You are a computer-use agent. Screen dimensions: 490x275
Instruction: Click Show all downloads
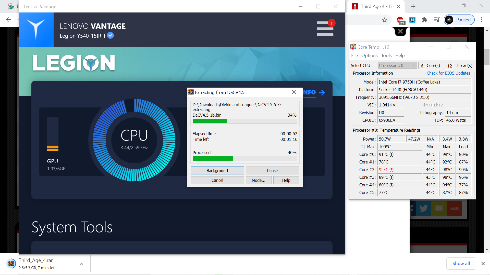click(x=461, y=264)
